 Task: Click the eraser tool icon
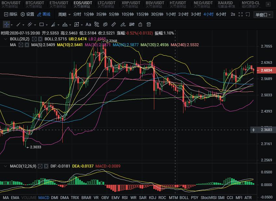click(105, 24)
